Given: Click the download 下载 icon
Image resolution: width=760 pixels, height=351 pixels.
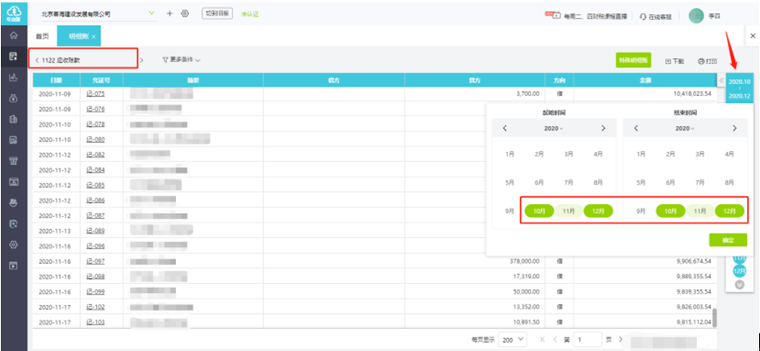Looking at the screenshot, I should (668, 61).
